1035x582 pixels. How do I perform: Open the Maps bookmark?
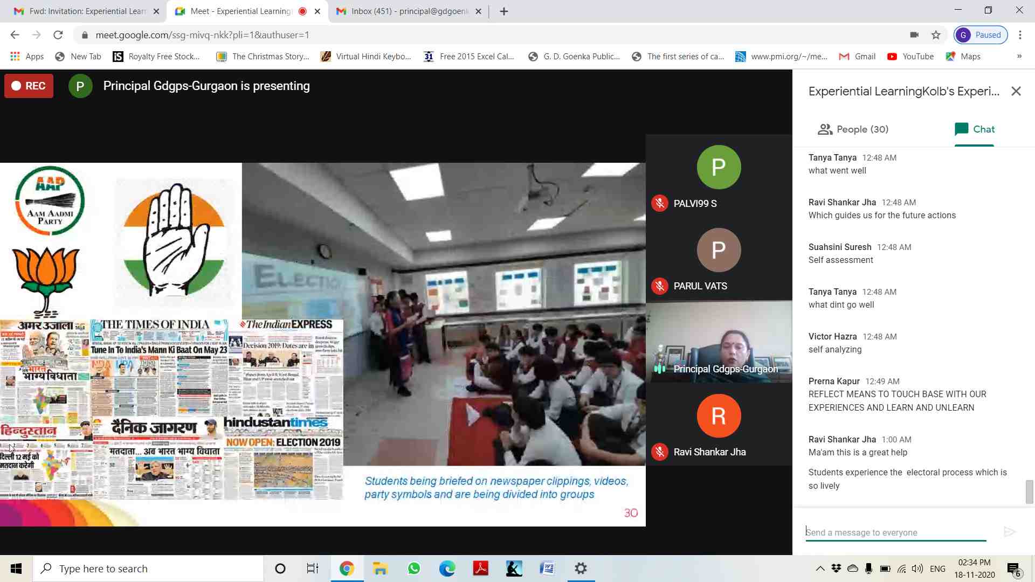click(963, 57)
